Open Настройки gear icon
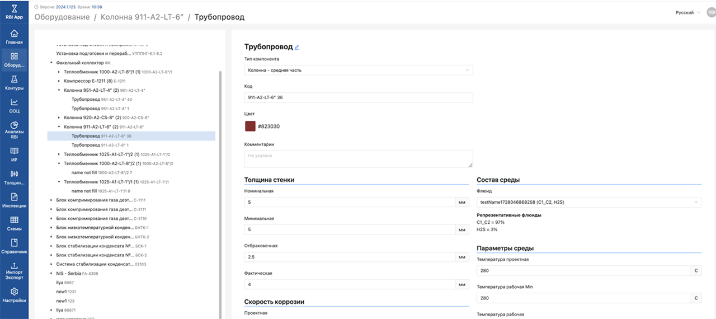The image size is (716, 319). (14, 292)
